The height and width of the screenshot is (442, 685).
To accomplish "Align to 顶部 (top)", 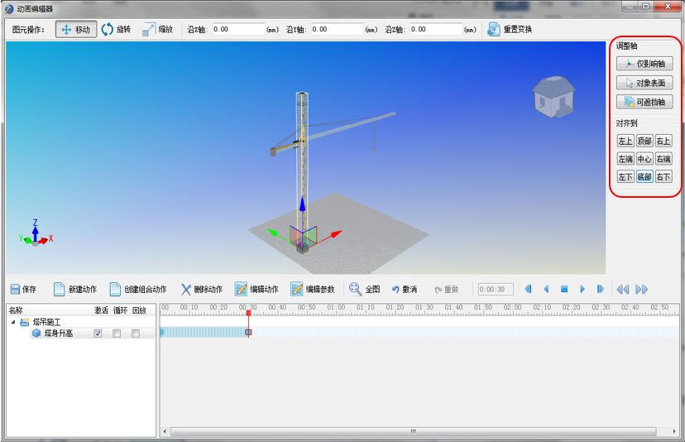I will coord(644,141).
